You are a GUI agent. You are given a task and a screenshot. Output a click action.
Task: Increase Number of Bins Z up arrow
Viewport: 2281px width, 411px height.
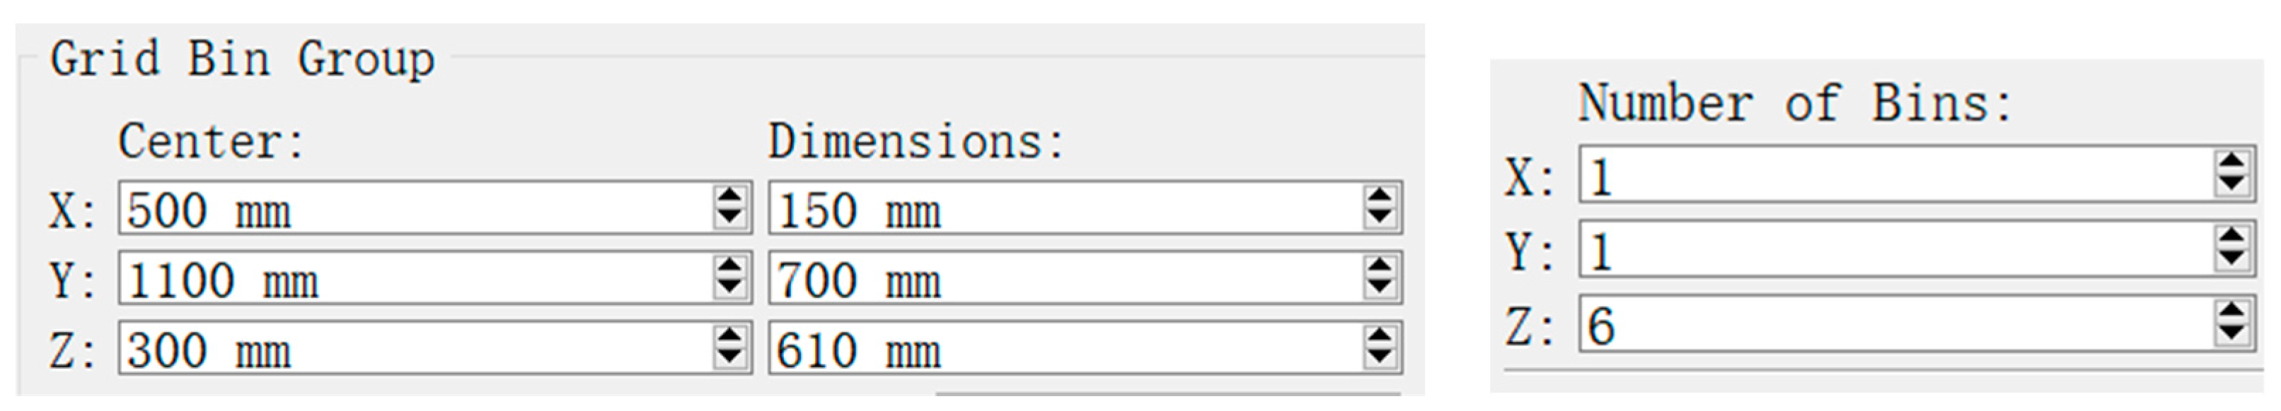(2231, 313)
